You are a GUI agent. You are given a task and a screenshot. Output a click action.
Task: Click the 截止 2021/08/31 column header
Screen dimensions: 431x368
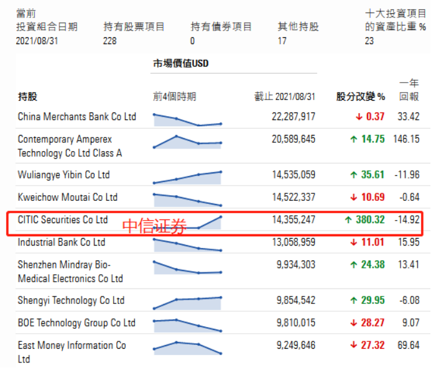click(284, 97)
